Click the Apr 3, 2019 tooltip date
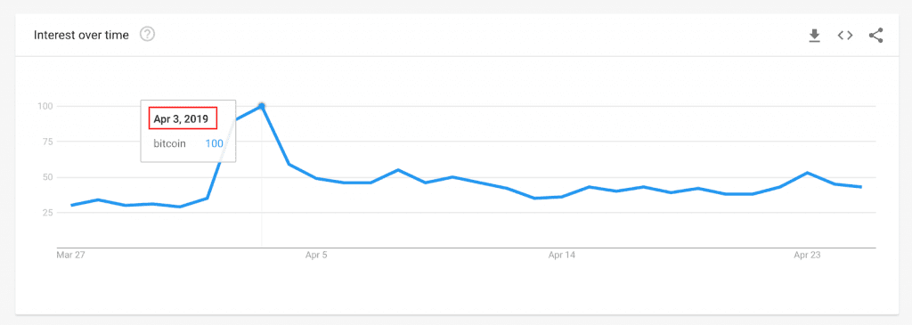 coord(181,118)
